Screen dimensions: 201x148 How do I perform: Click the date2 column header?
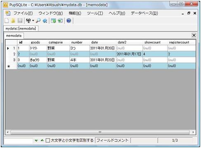(x=129, y=42)
